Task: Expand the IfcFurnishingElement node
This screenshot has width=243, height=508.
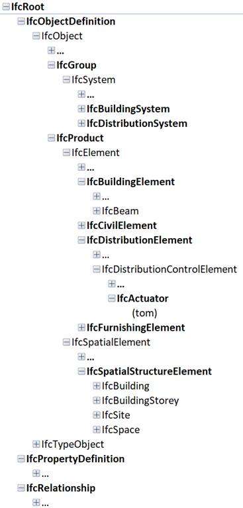Action: 81,327
